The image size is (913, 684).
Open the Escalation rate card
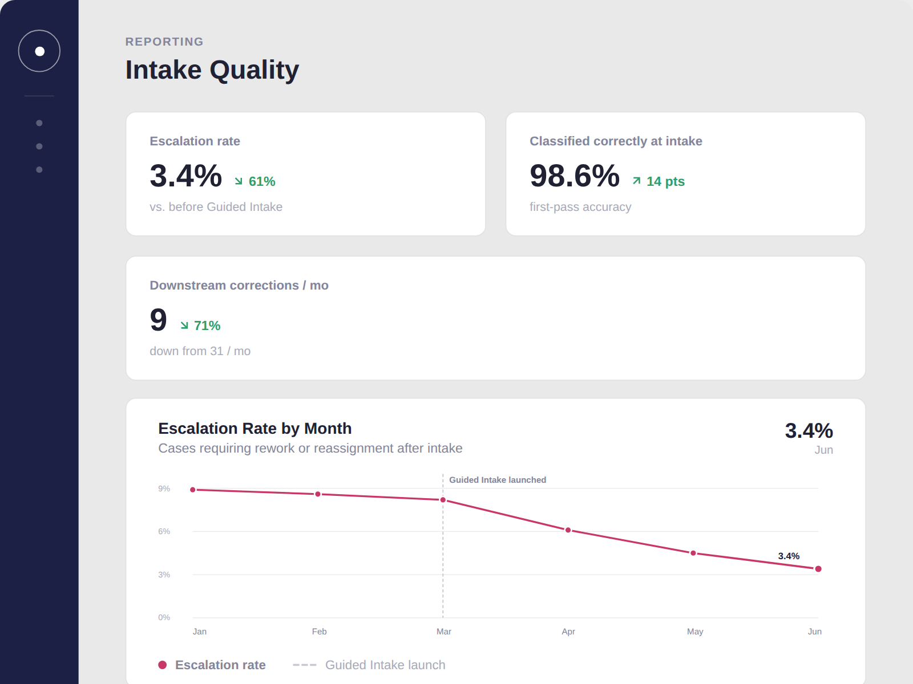coord(306,174)
